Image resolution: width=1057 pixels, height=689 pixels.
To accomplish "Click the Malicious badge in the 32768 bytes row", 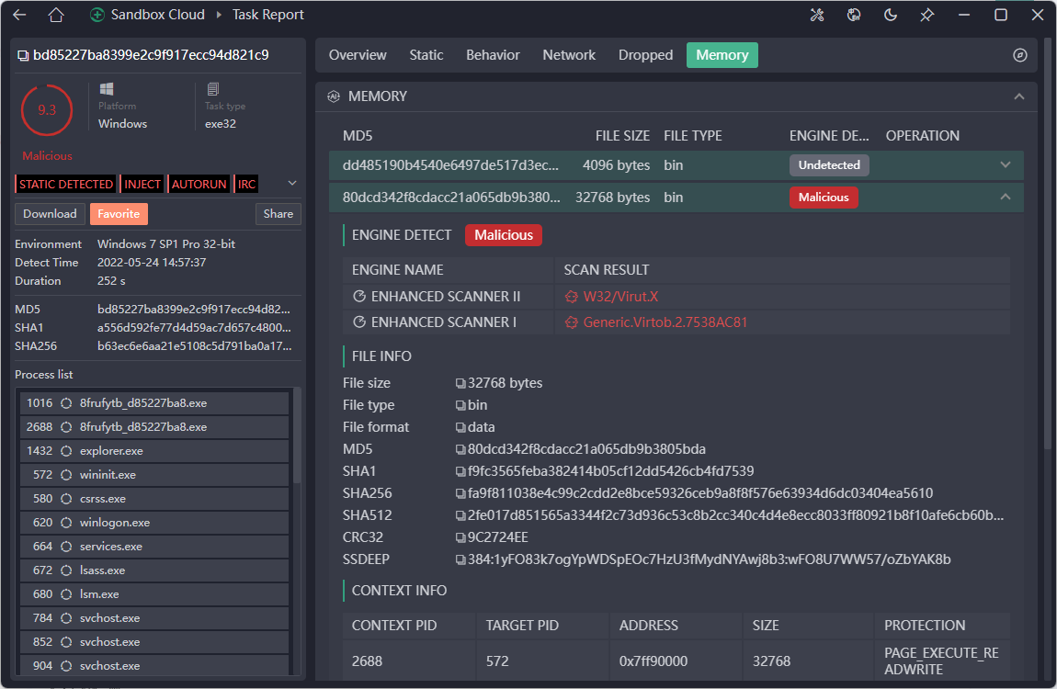I will tap(824, 198).
